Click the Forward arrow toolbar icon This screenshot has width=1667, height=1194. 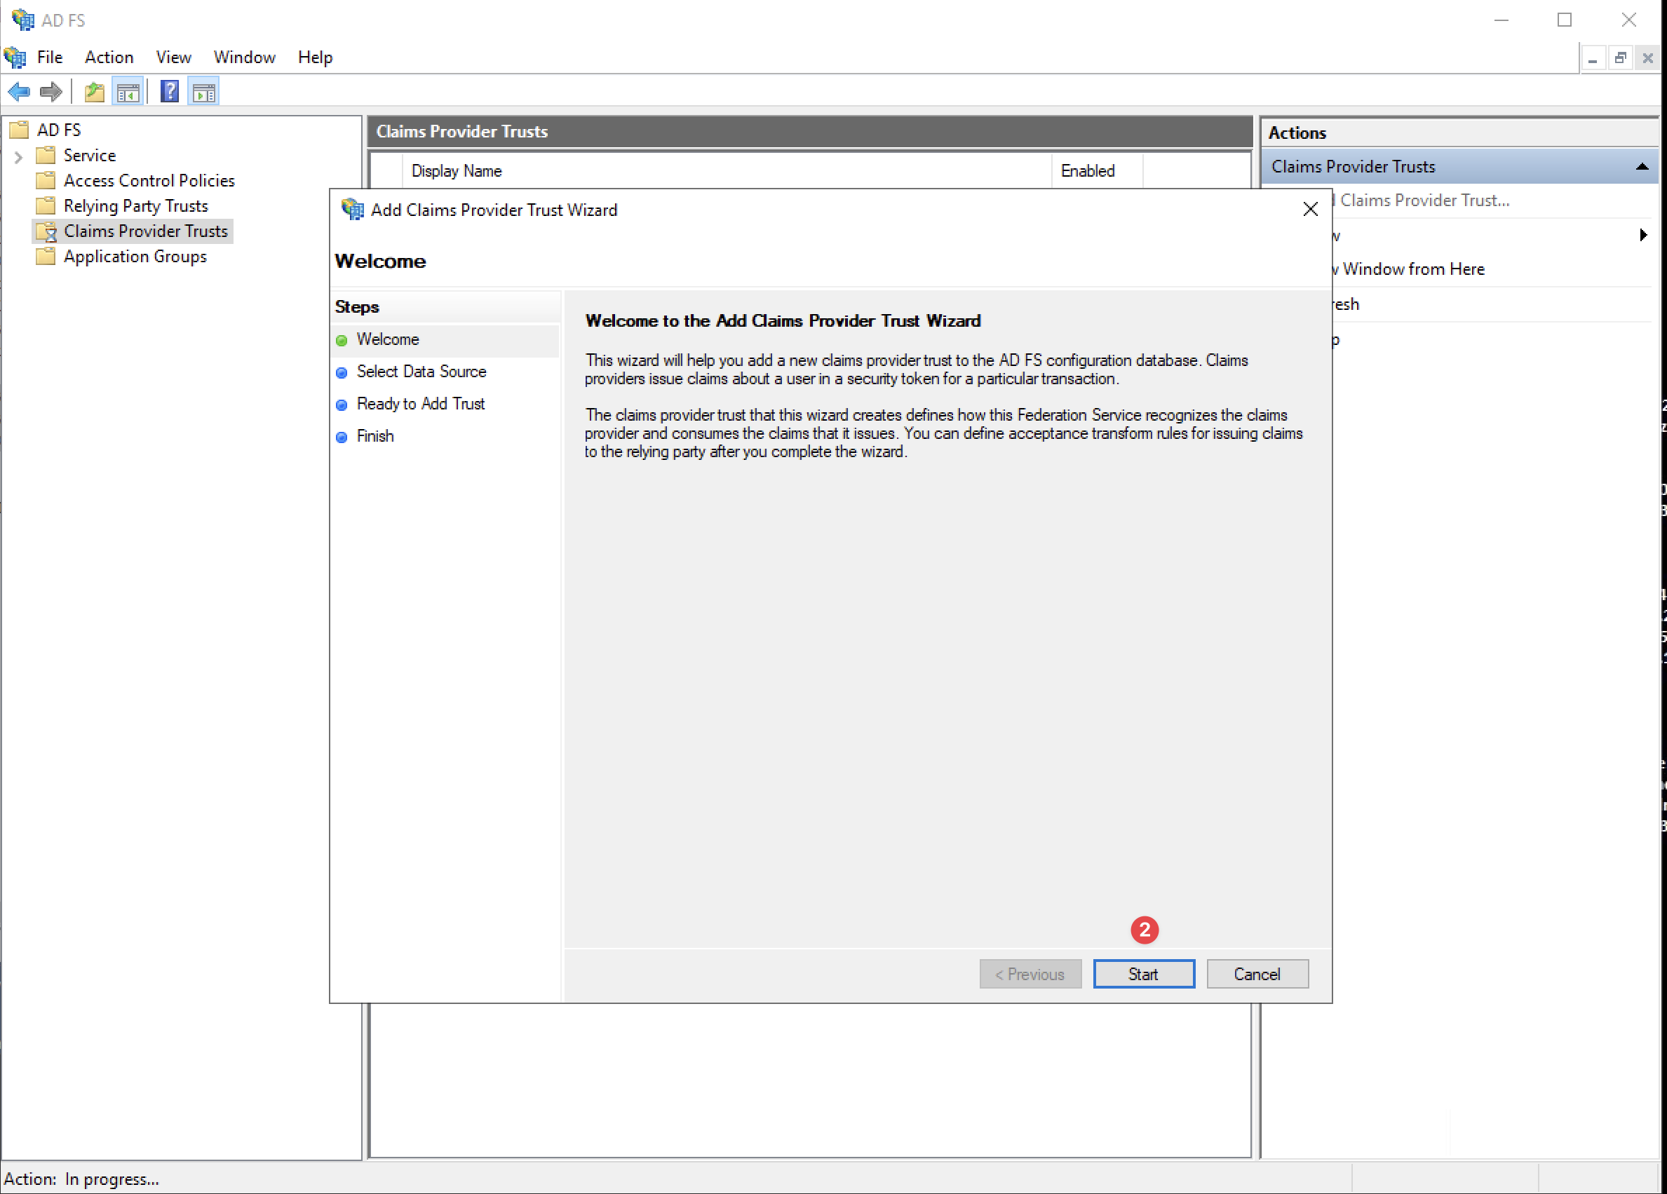tap(50, 92)
